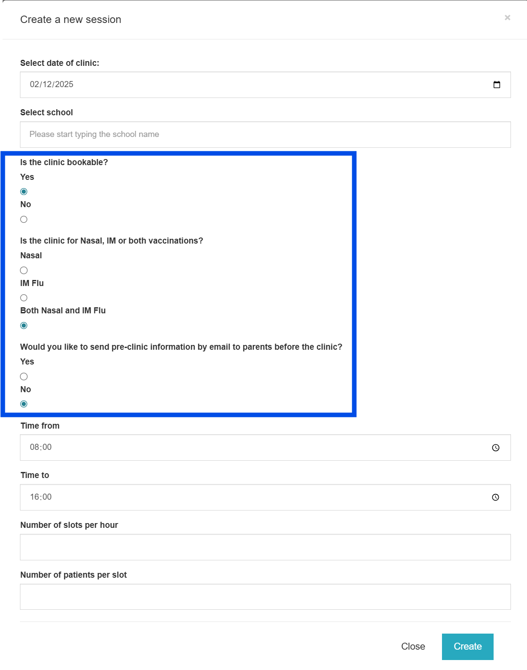Click the Number of patients per slot field
The width and height of the screenshot is (527, 670).
[x=265, y=597]
